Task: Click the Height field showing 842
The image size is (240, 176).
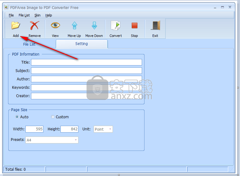Action: coord(69,129)
